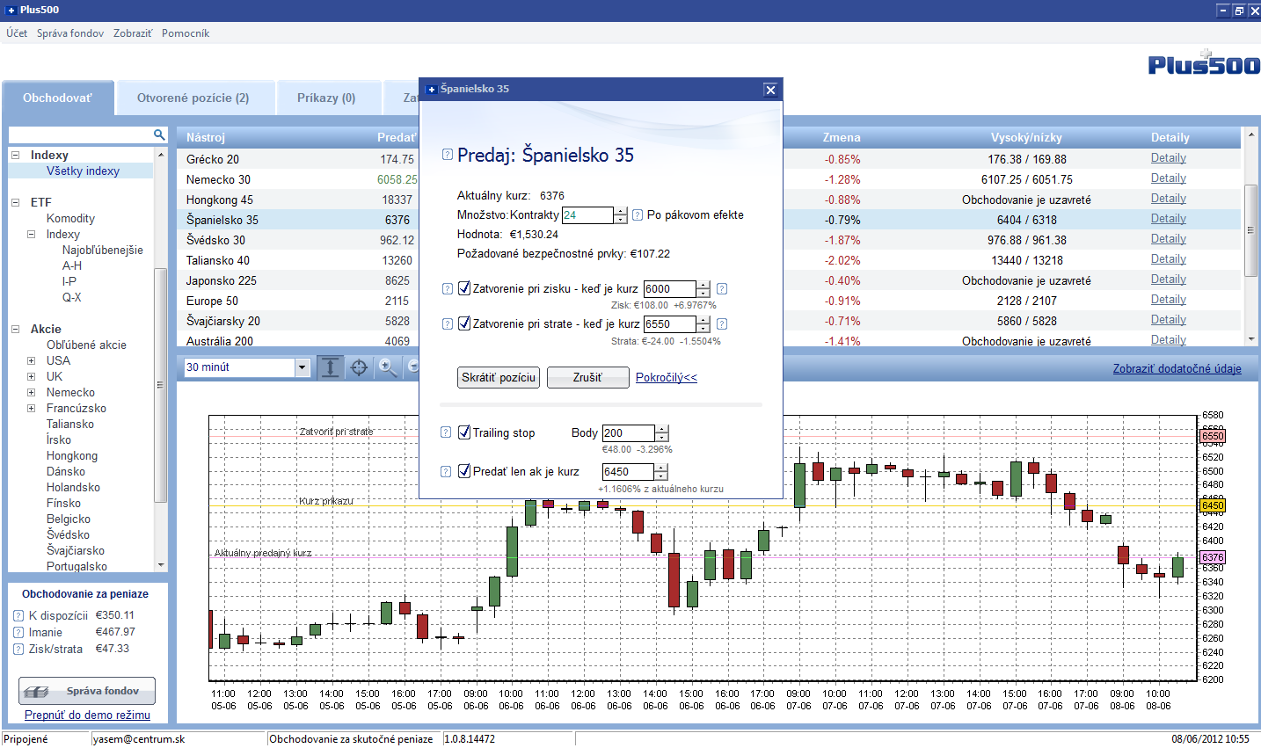This screenshot has width=1261, height=748.
Task: Click help icon left of Zatvorenie pri zisku
Action: (447, 288)
